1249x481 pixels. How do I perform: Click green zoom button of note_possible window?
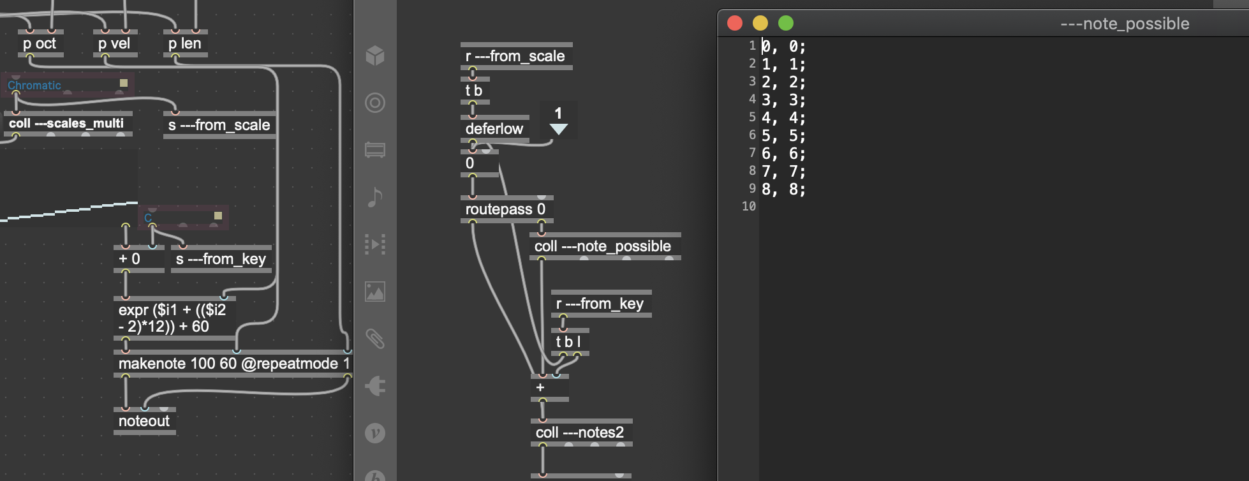click(x=786, y=24)
